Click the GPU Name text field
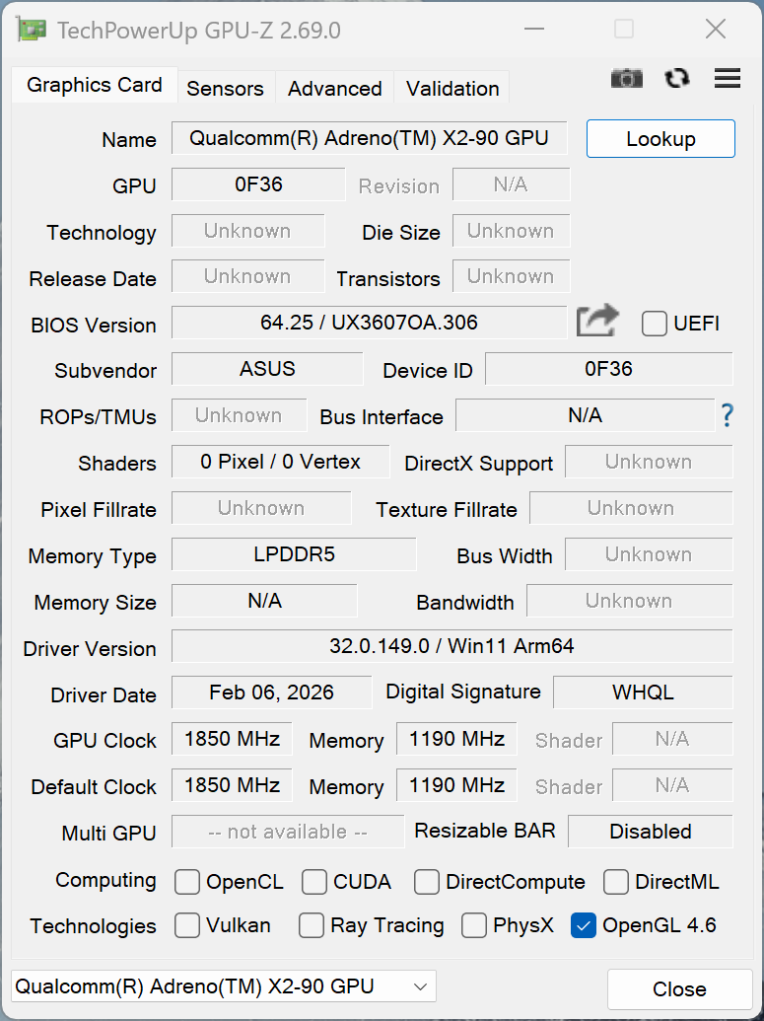This screenshot has height=1021, width=764. 369,139
